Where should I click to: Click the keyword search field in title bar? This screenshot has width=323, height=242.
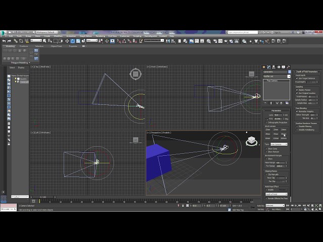(x=243, y=32)
